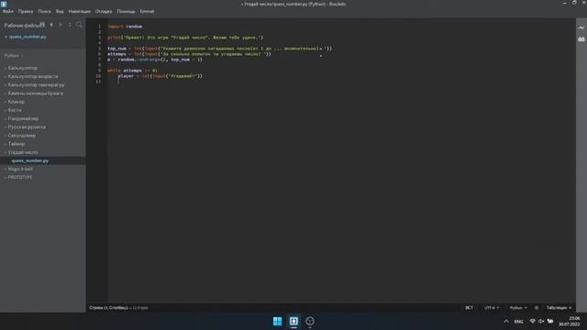Click the battery tray icon
587x330 pixels.
[x=550, y=321]
